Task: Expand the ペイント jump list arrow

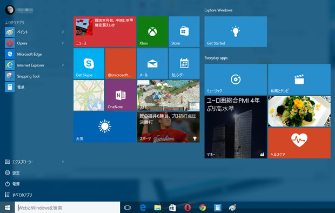Action: (x=63, y=32)
